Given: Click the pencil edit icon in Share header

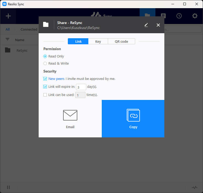Looking at the screenshot, I should click(146, 25).
